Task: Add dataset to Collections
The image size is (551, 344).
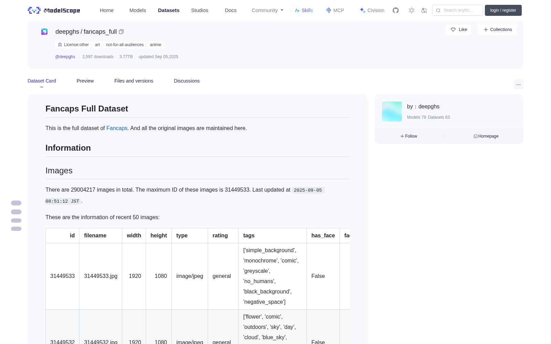Action: tap(497, 30)
